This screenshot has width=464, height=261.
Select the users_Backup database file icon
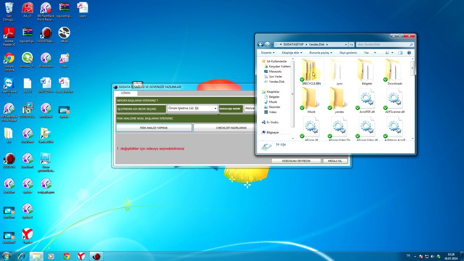tap(64, 85)
